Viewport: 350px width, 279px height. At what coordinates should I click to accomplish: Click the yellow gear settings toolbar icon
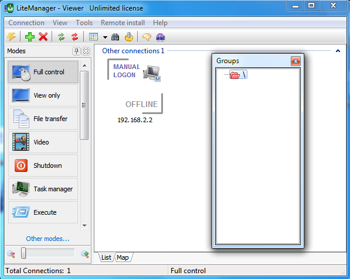click(129, 37)
